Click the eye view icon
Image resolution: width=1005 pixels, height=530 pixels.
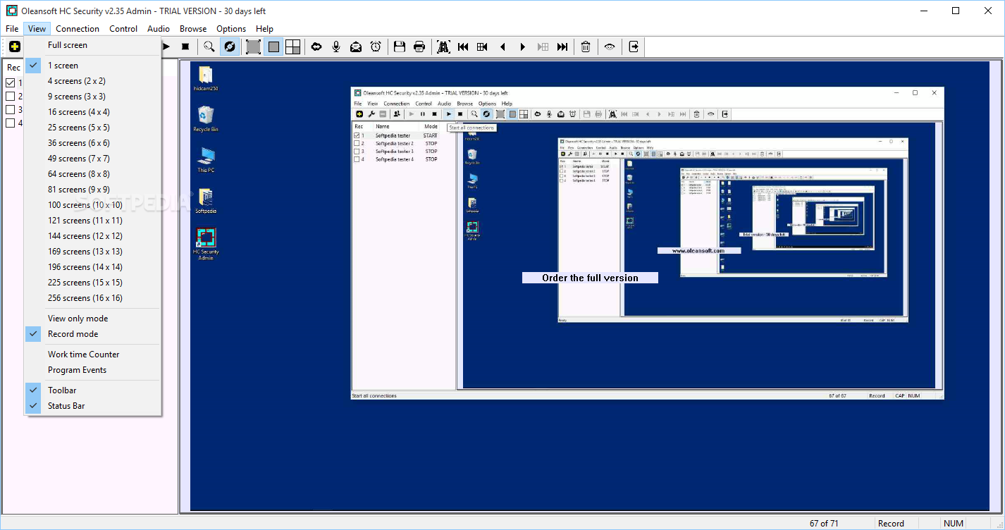610,47
